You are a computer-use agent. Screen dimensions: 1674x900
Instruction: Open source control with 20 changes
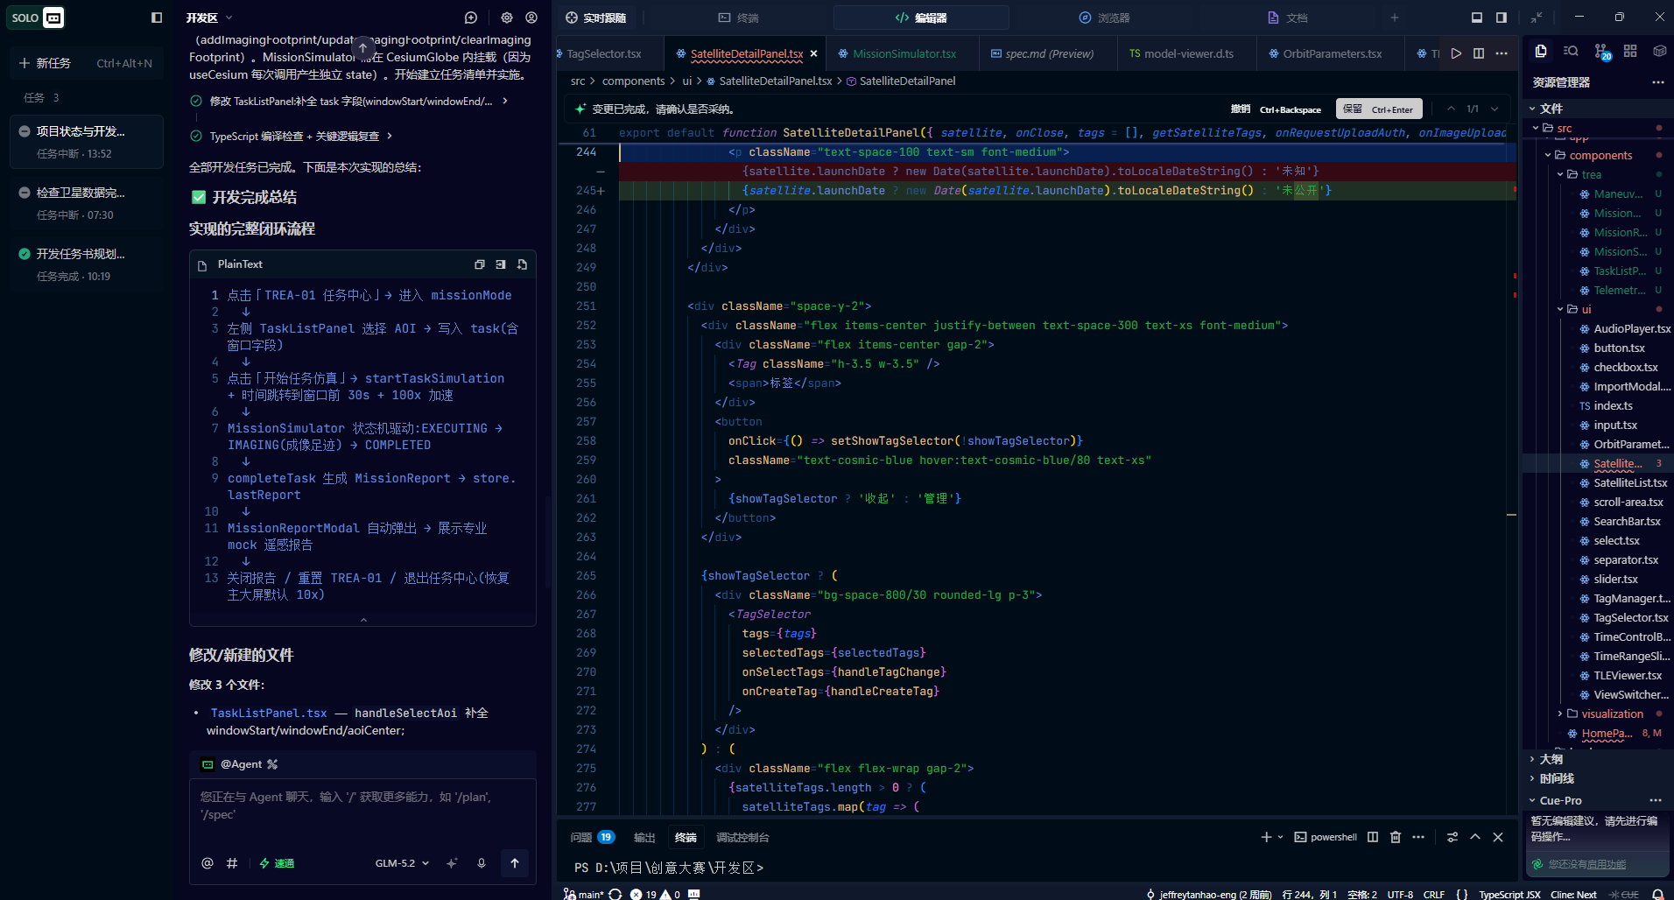point(1601,53)
